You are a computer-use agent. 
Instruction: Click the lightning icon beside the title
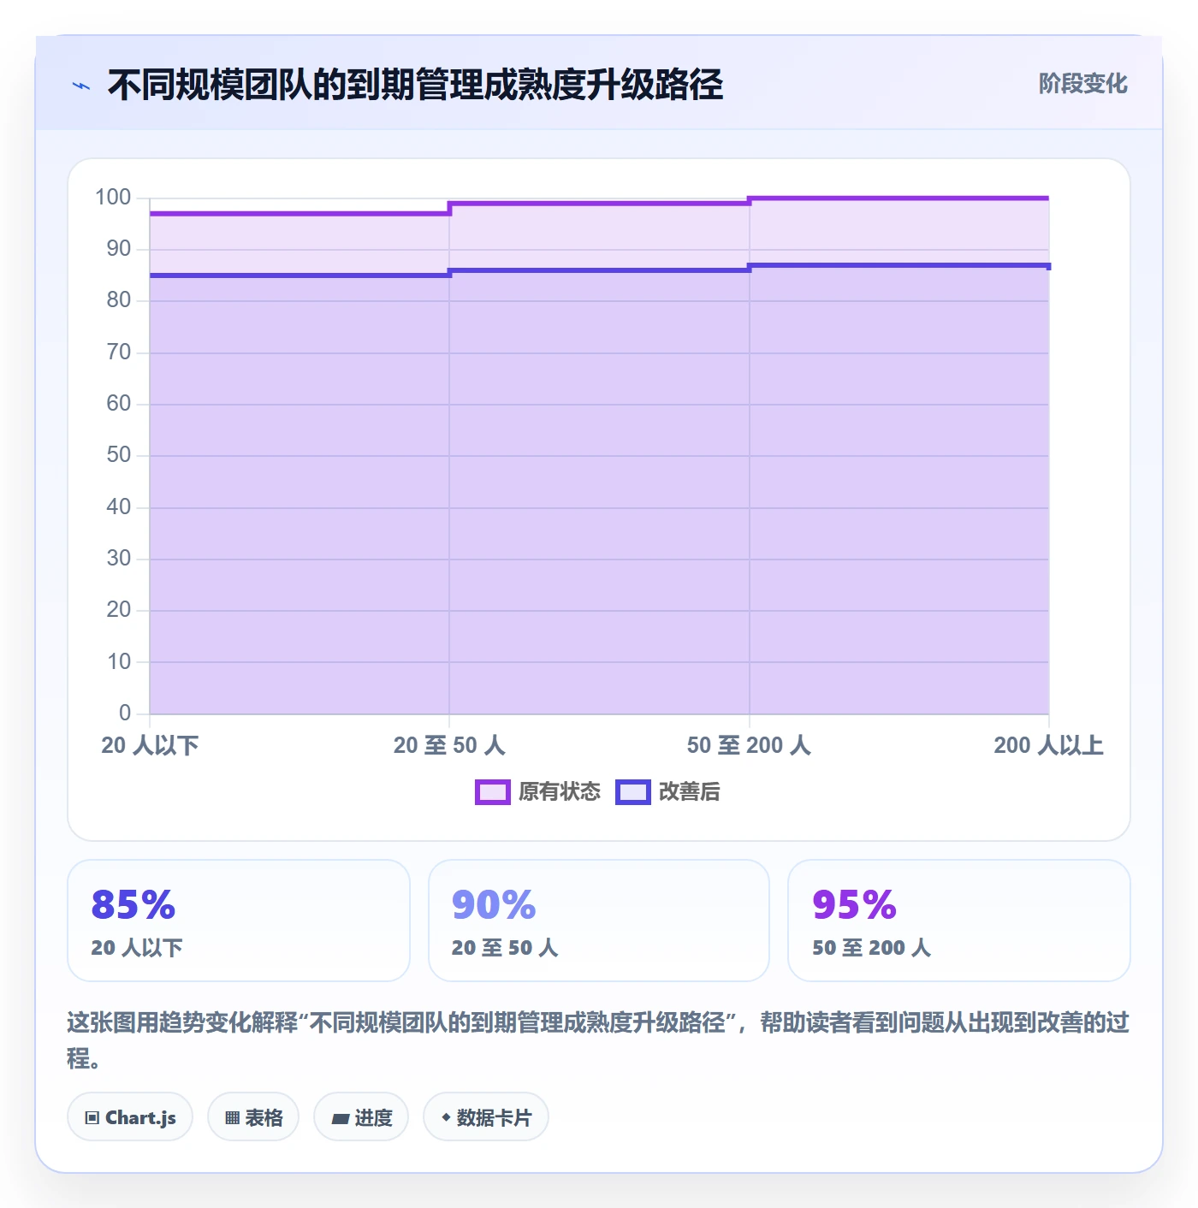point(81,86)
